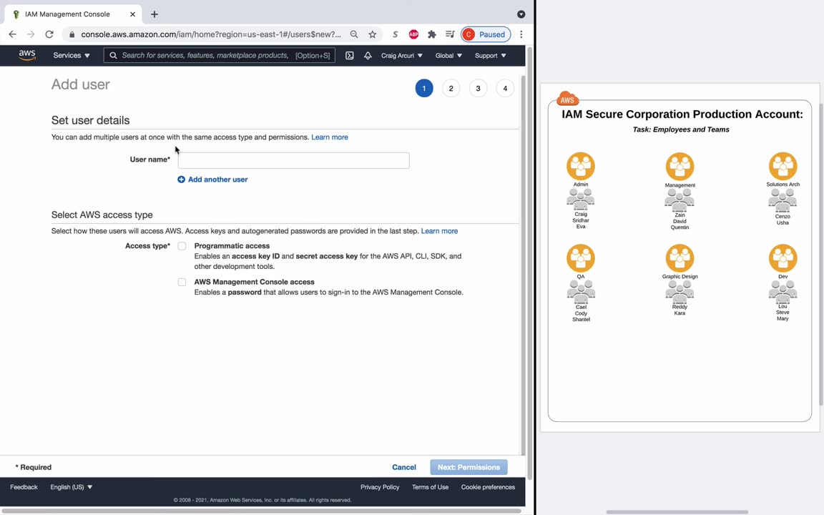This screenshot has height=515, width=824.
Task: Open the tab search dropdown arrow
Action: (521, 14)
